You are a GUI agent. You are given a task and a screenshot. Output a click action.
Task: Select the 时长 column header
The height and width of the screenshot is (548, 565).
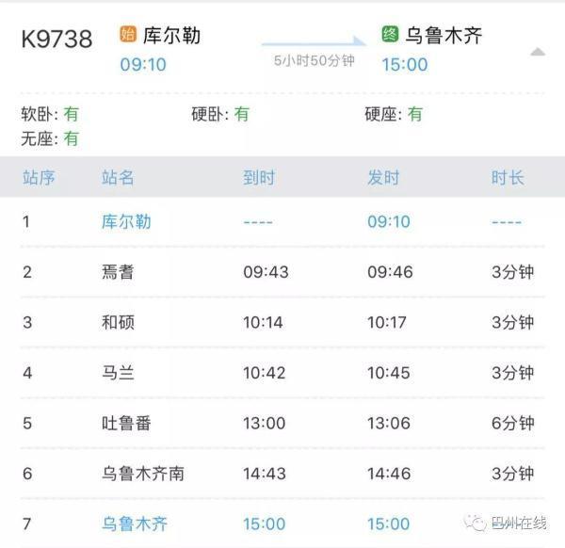(508, 177)
